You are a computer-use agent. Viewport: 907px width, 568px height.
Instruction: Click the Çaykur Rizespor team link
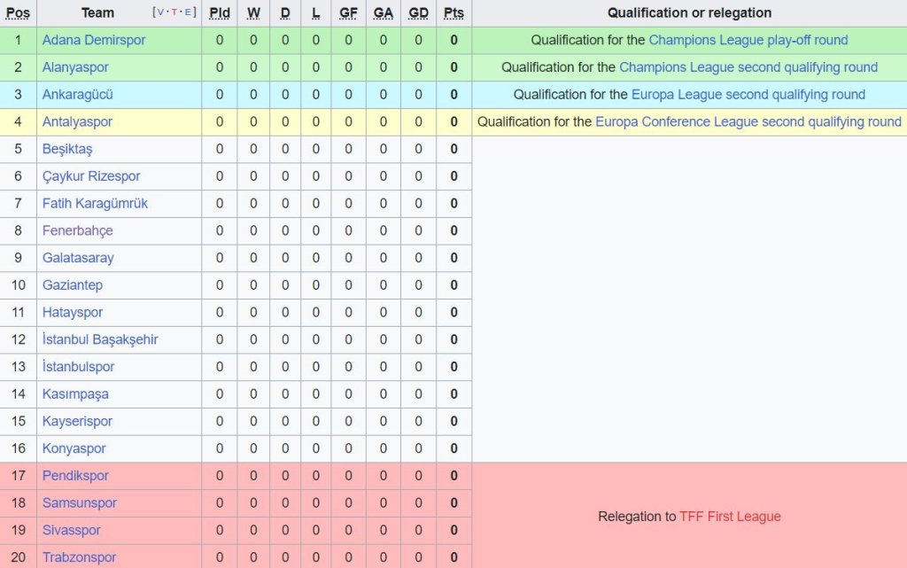click(x=91, y=176)
